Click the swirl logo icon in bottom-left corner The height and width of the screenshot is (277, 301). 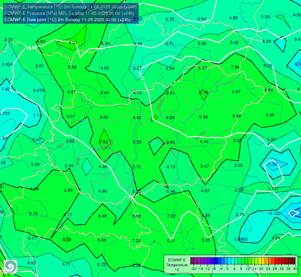[10, 267]
